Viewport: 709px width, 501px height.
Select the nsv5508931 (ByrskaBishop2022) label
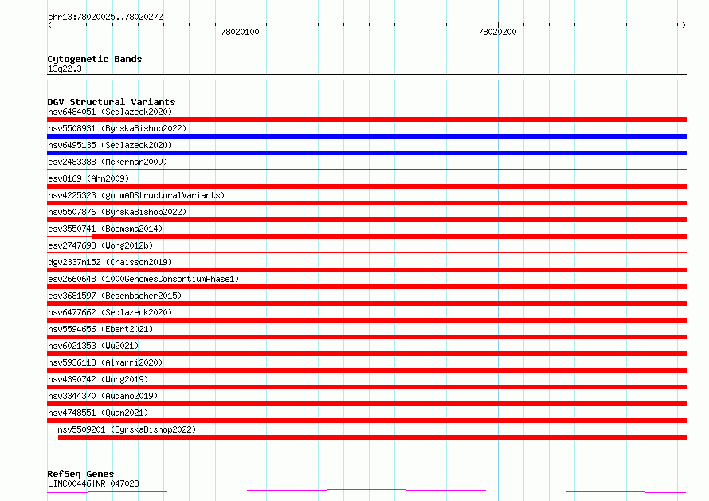117,128
